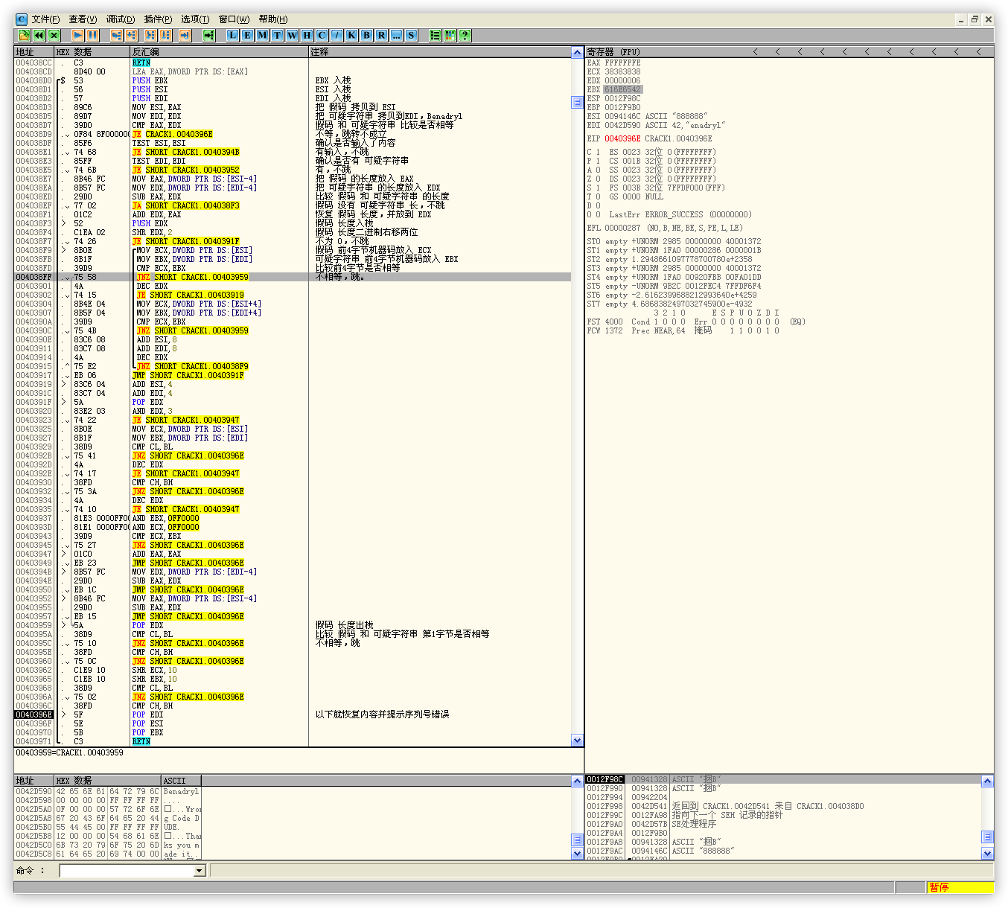Click the Step into toolbar icon
This screenshot has width=1008, height=908.
tap(116, 35)
